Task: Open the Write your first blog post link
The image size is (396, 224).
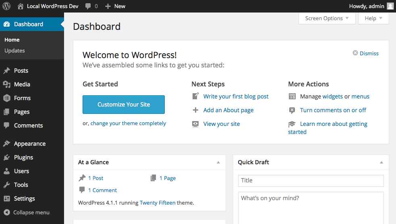Action: click(236, 96)
